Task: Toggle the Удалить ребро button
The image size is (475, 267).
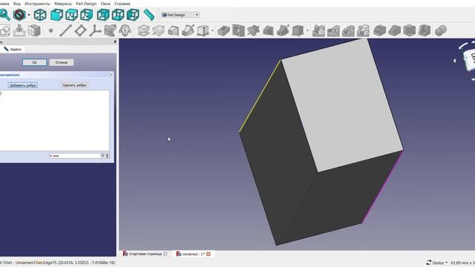Action: [74, 85]
